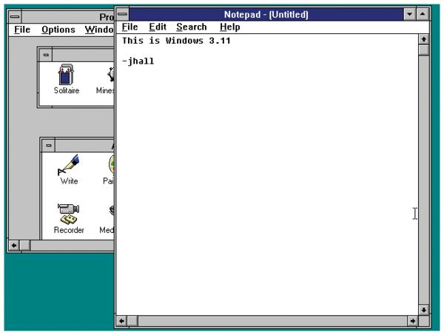
Task: Open Notepad's Edit menu
Action: click(x=158, y=27)
